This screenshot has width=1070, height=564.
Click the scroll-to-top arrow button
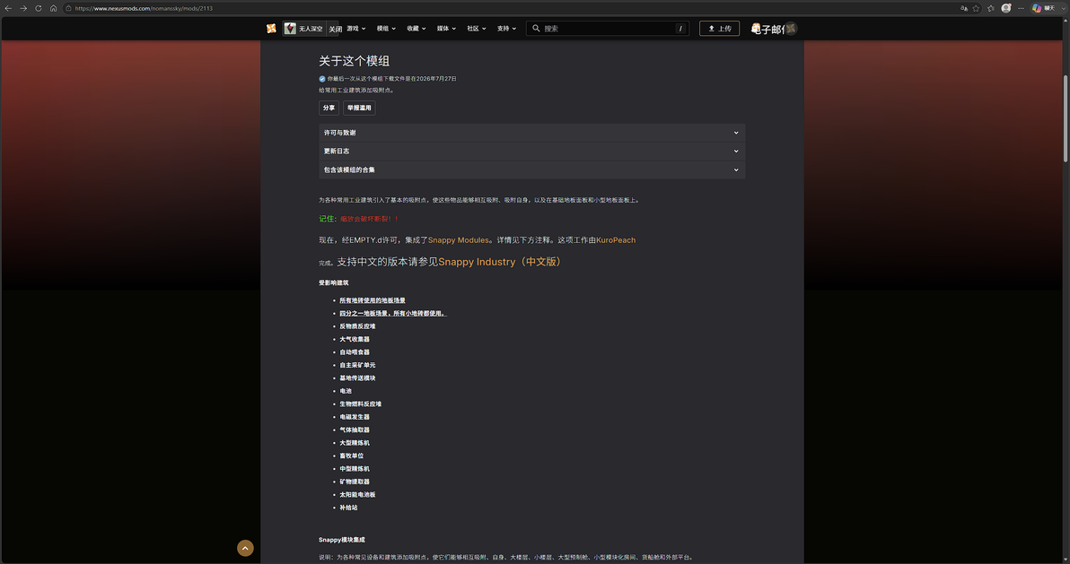click(x=245, y=549)
